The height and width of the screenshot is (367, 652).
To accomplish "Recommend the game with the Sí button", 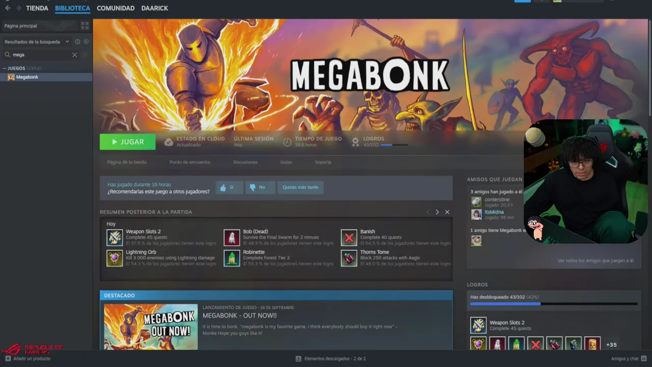I will 228,187.
